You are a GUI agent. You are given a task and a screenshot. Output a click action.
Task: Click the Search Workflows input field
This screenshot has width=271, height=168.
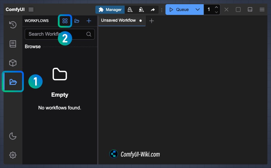[x=60, y=34]
